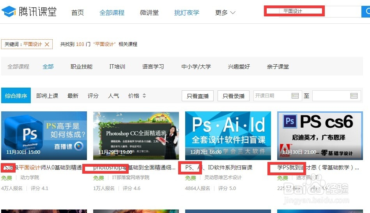
Task: Visit 动力学院 institution link
Action: 30,178
